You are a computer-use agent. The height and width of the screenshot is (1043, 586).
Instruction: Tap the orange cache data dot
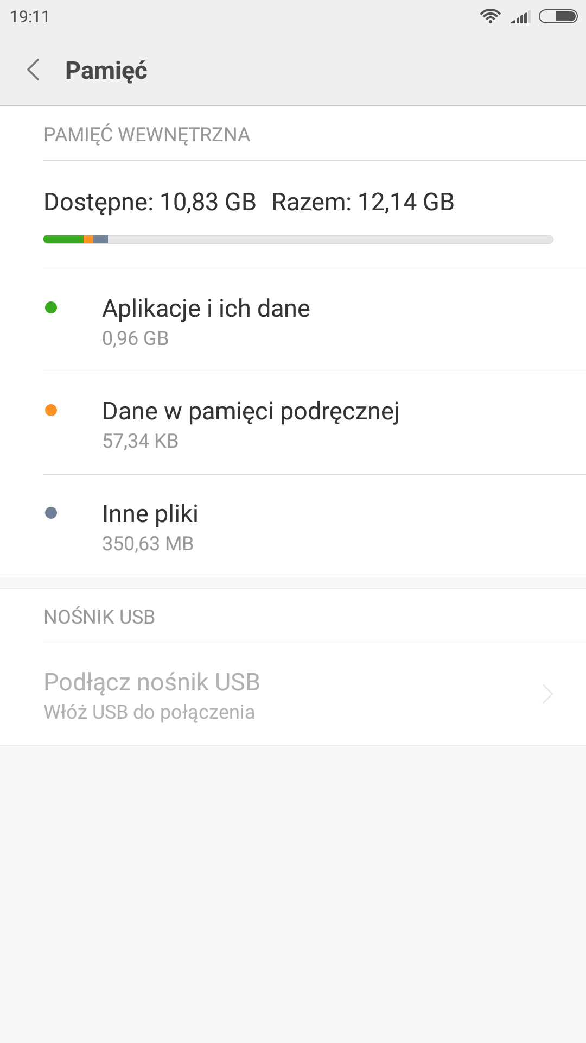pyautogui.click(x=51, y=411)
